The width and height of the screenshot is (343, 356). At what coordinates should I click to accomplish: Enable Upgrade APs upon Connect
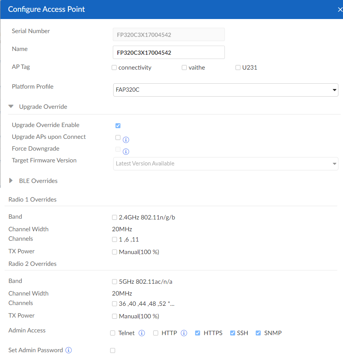point(118,137)
